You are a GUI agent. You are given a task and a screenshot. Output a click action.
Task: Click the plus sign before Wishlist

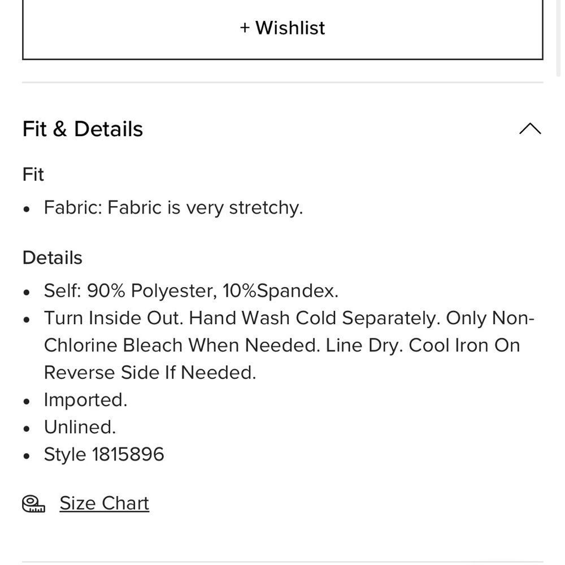coord(245,28)
